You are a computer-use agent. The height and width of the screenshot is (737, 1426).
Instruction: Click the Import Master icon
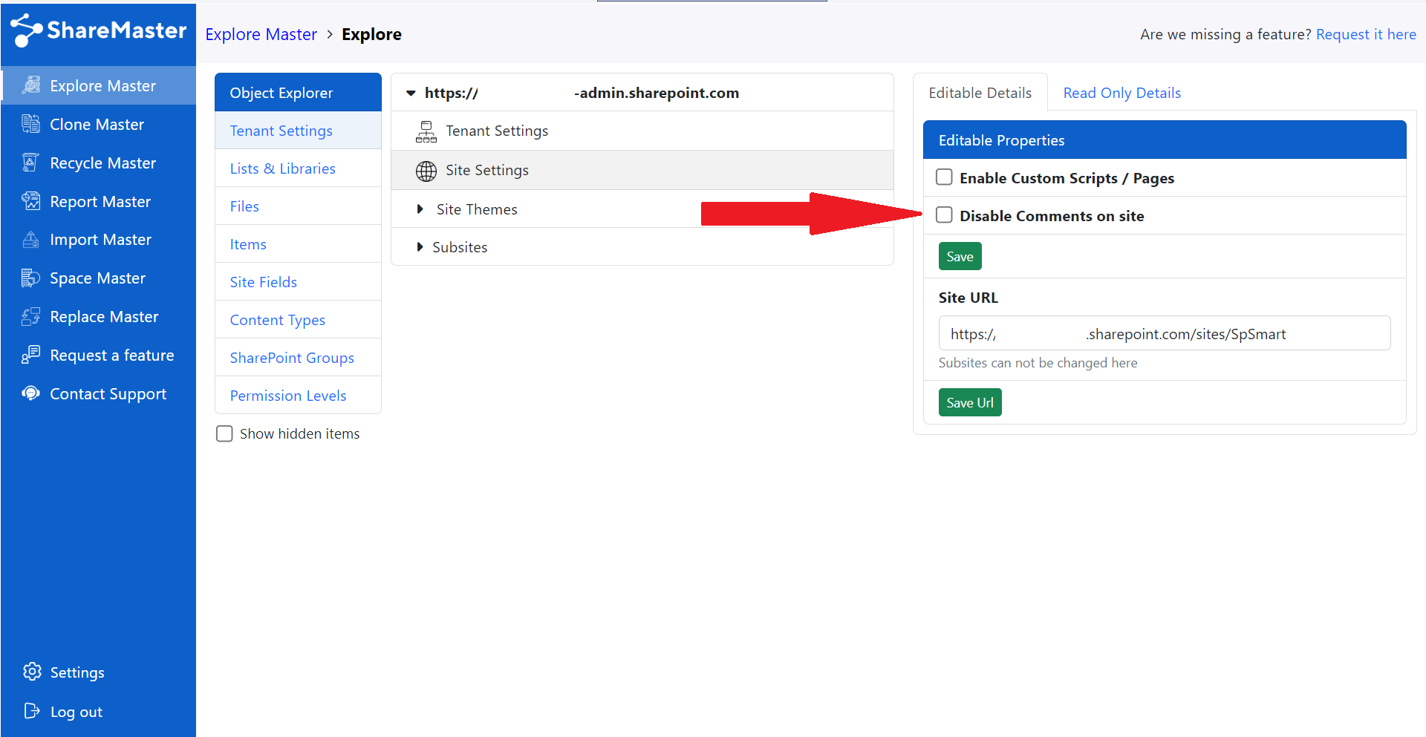[31, 239]
